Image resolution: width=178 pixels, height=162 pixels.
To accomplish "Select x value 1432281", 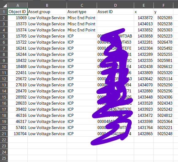I will point(144,42).
